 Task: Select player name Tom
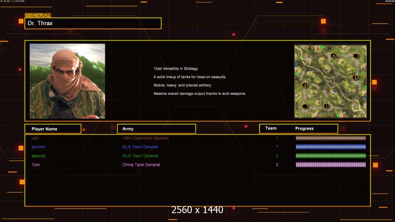click(x=36, y=165)
